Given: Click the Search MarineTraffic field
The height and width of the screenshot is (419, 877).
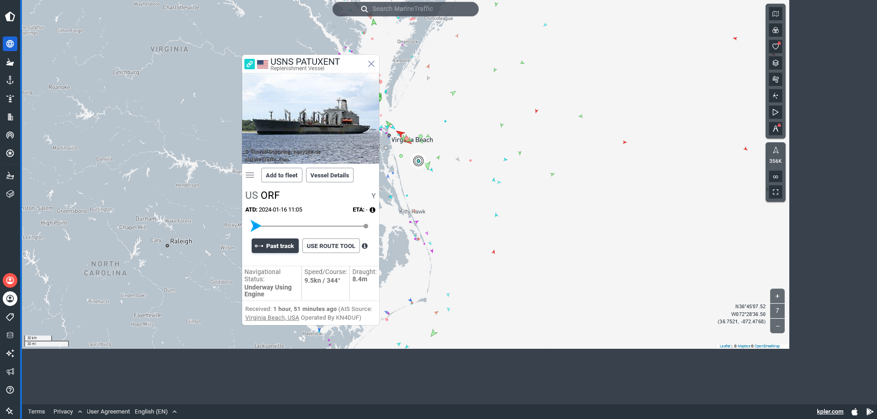Looking at the screenshot, I should tap(406, 9).
